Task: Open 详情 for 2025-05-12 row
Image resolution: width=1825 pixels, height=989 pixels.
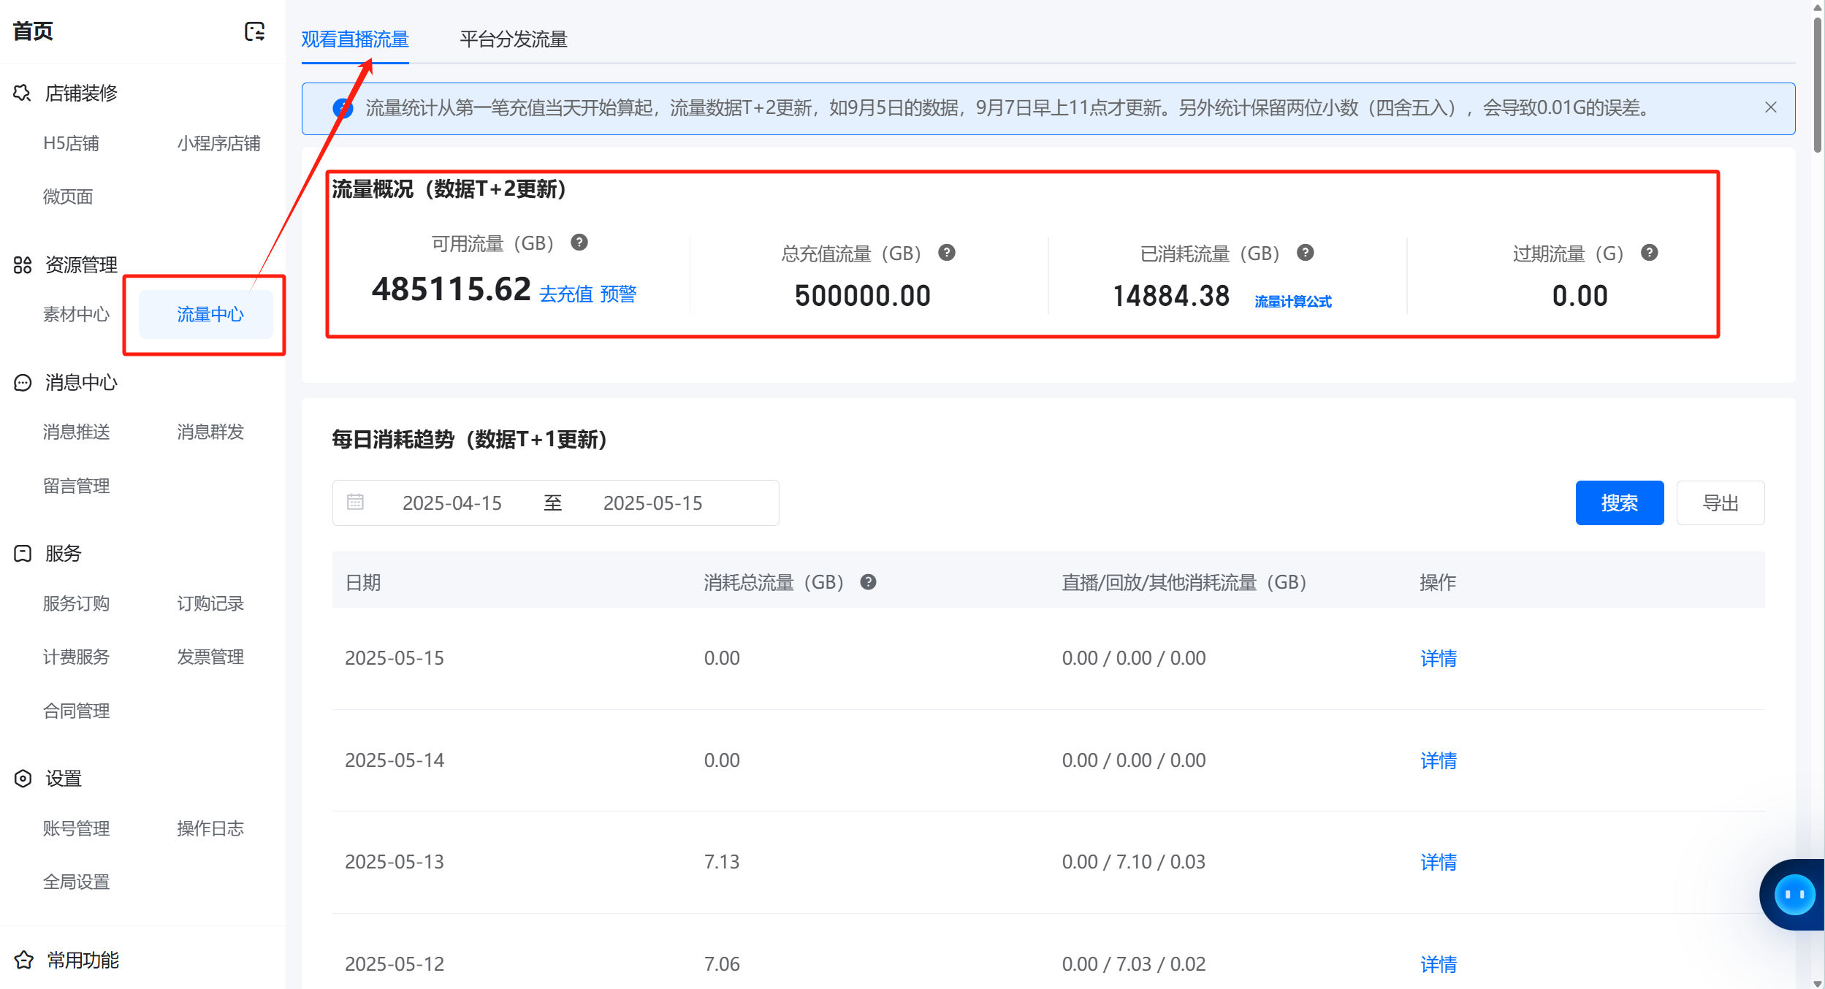Action: [x=1439, y=964]
